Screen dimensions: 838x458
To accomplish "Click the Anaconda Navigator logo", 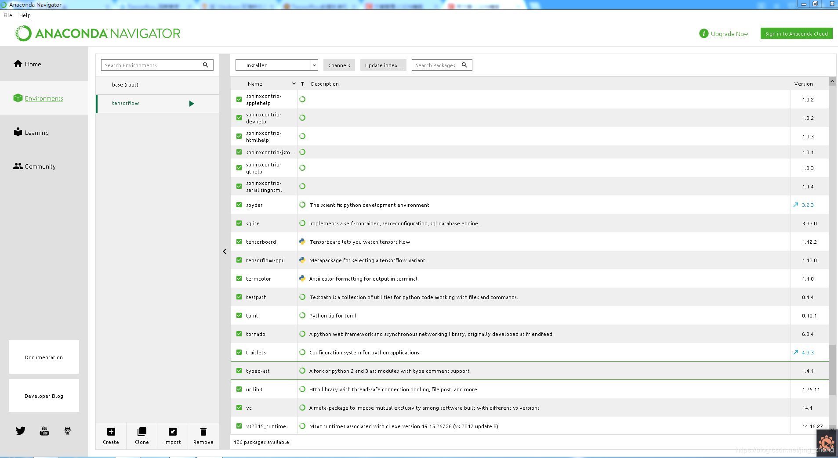I will pos(98,33).
